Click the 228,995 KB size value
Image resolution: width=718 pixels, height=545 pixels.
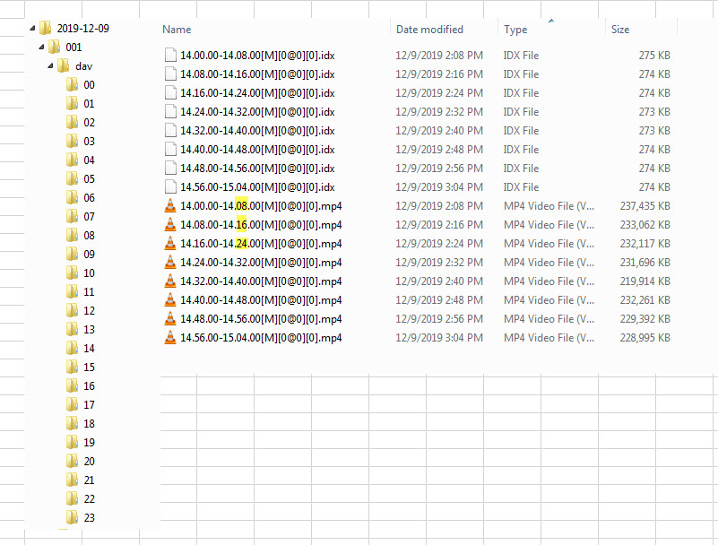(645, 338)
